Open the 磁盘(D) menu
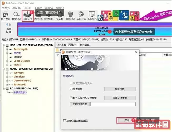172x132 pixels. pyautogui.click(x=16, y=8)
